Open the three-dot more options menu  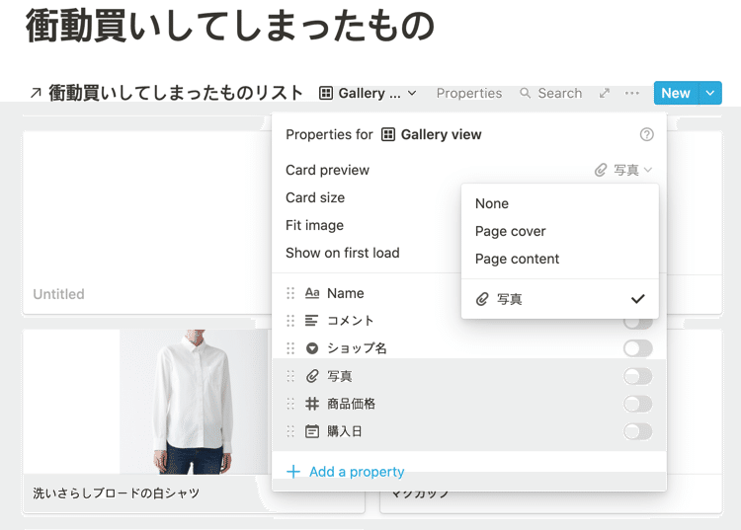[632, 93]
